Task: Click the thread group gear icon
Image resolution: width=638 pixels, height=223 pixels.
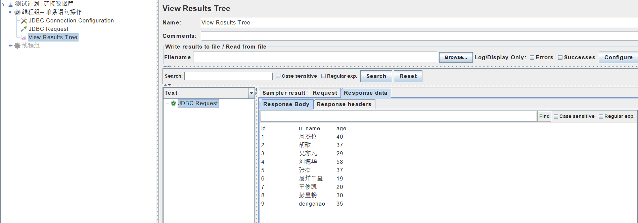Action: (17, 12)
